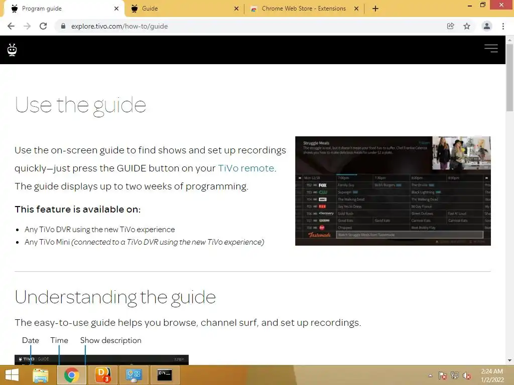Click the "Use the guide" heading
Screen dimensions: 514x385
[x=80, y=105]
